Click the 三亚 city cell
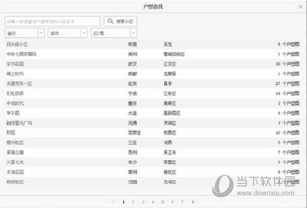This screenshot has height=208, width=307. pyautogui.click(x=132, y=142)
